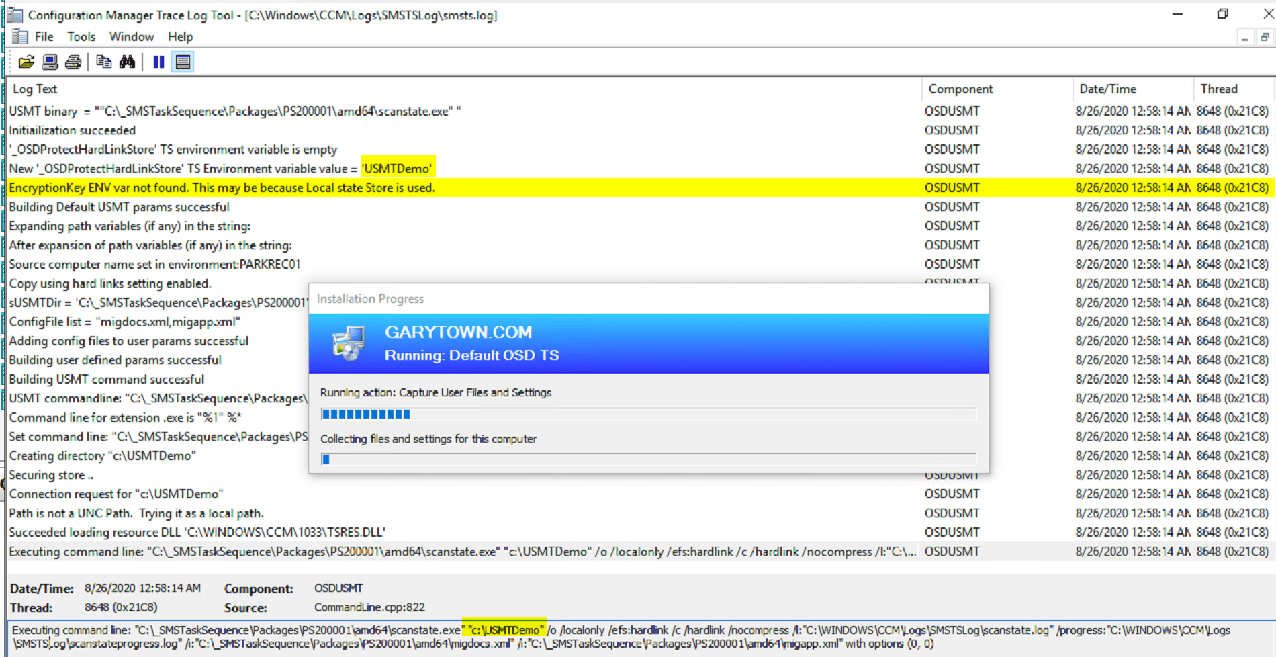The height and width of the screenshot is (657, 1276).
Task: Select the 'Securing store ..' log entry
Action: (51, 475)
